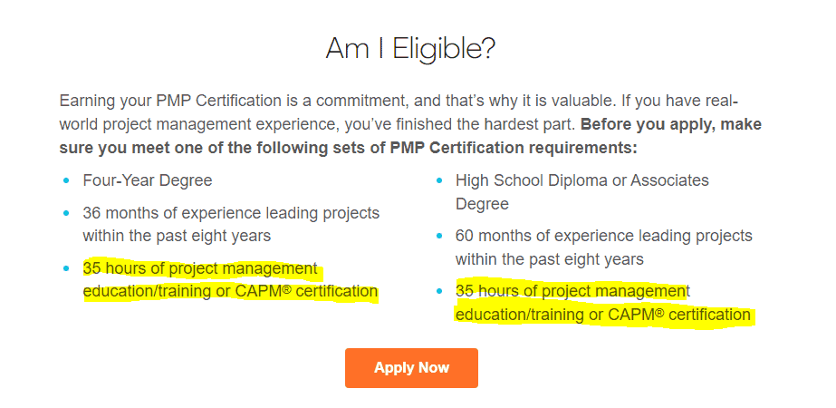
Task: Click the "Am I Eligible?" heading
Action: point(410,49)
